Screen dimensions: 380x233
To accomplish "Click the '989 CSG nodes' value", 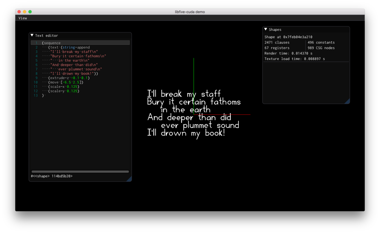I will pyautogui.click(x=321, y=48).
